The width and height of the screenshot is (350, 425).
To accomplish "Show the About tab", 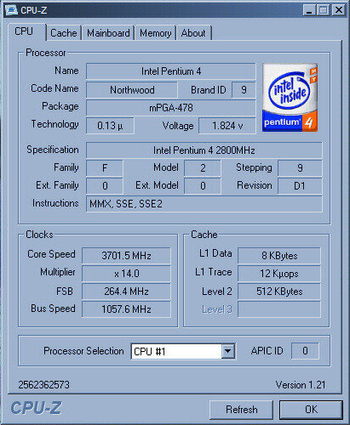I will (193, 33).
